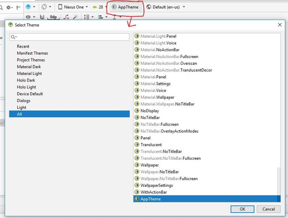Select the Panel theme
288x218 pixels.
(146, 138)
